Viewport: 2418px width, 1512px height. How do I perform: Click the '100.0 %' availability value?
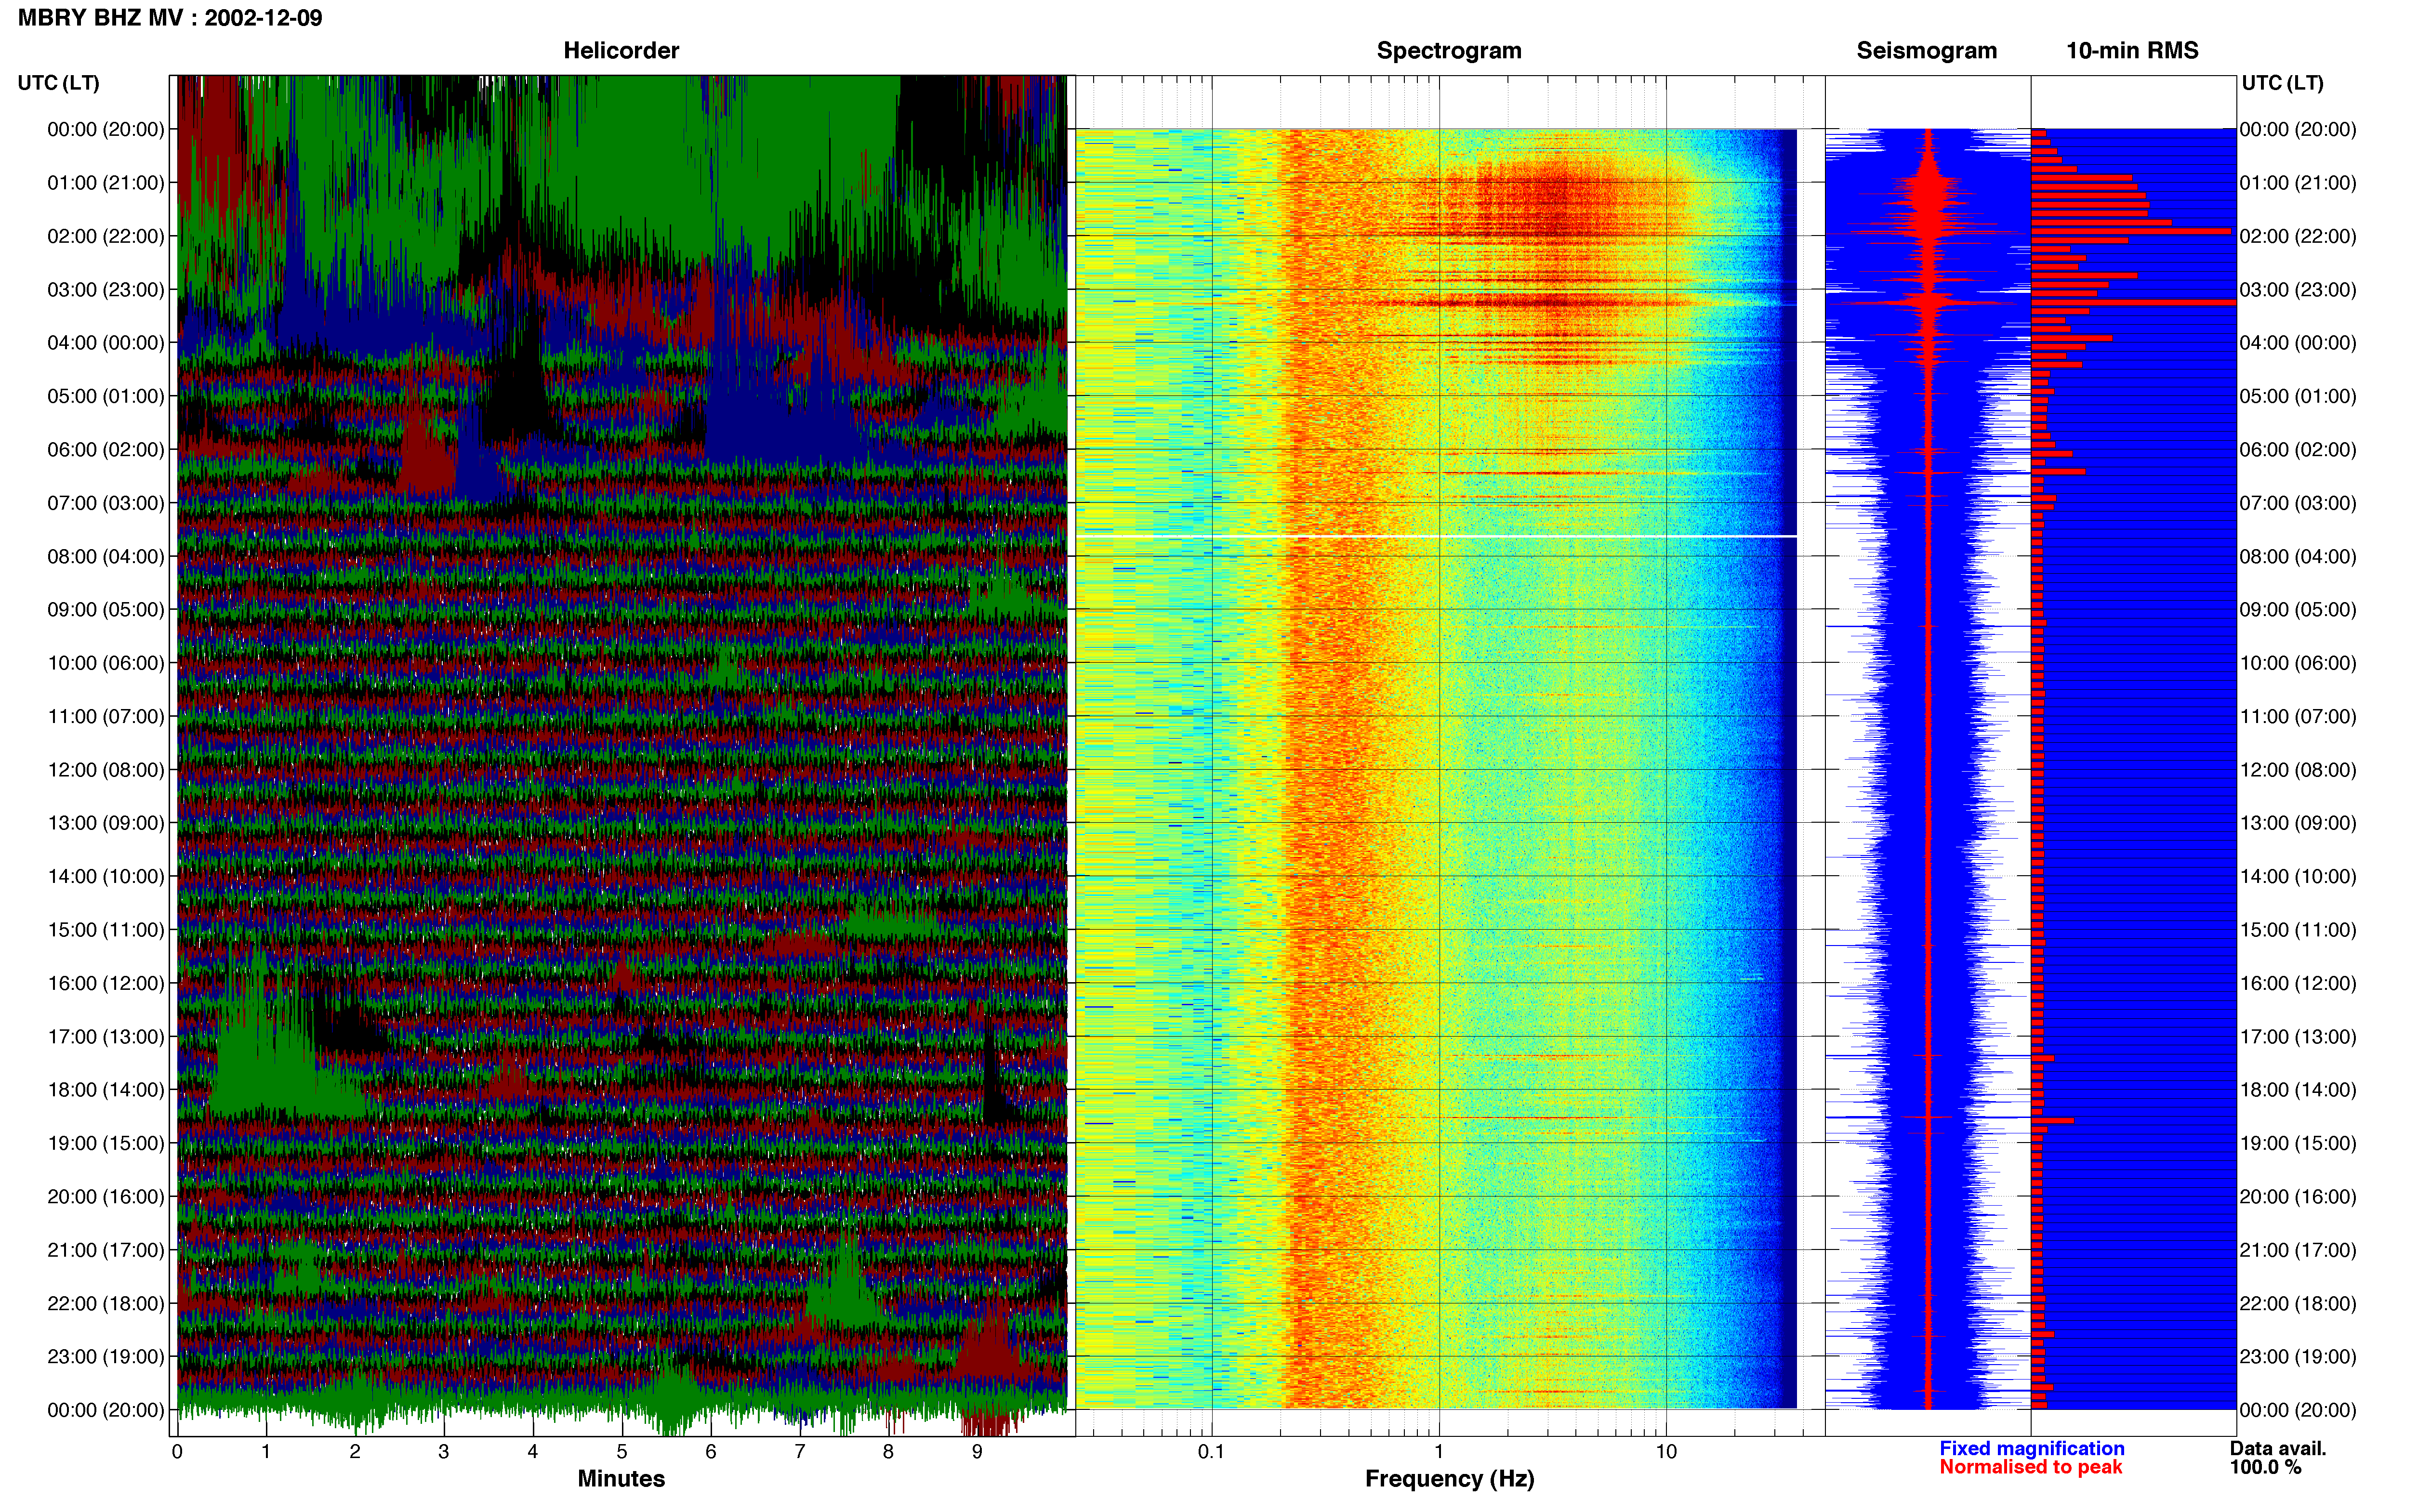point(2265,1467)
